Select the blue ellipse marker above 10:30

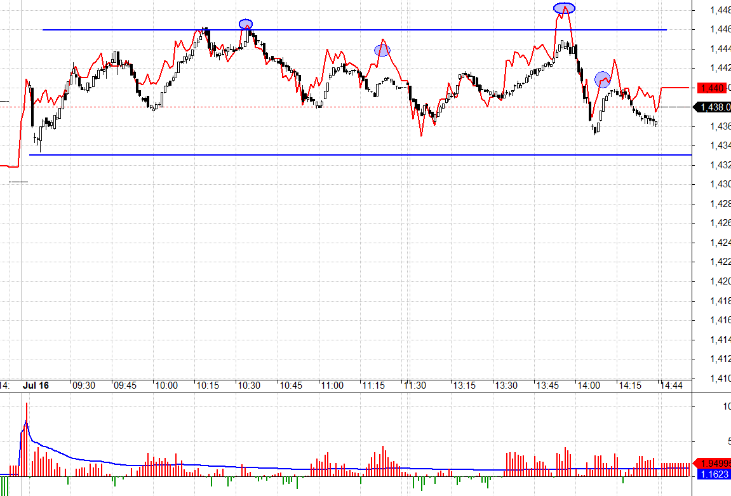pos(246,24)
